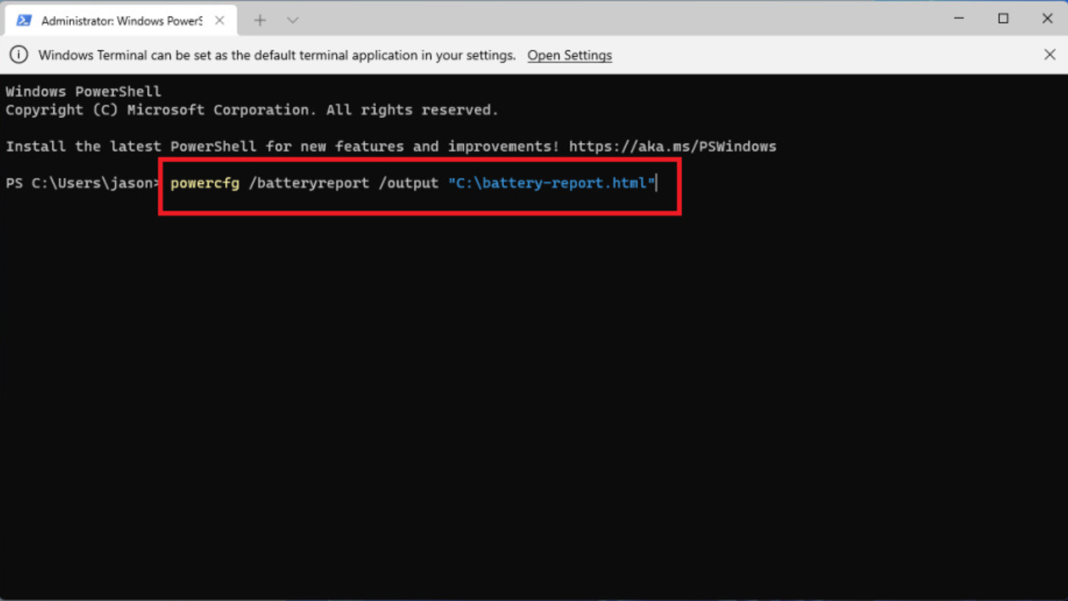
Task: Expand the new tab profile dropdown chevron
Action: coord(293,21)
